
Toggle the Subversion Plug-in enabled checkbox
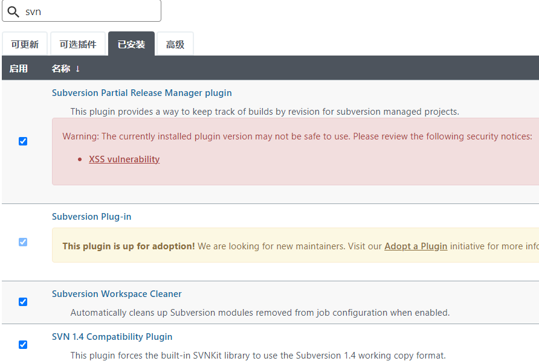[x=23, y=242]
